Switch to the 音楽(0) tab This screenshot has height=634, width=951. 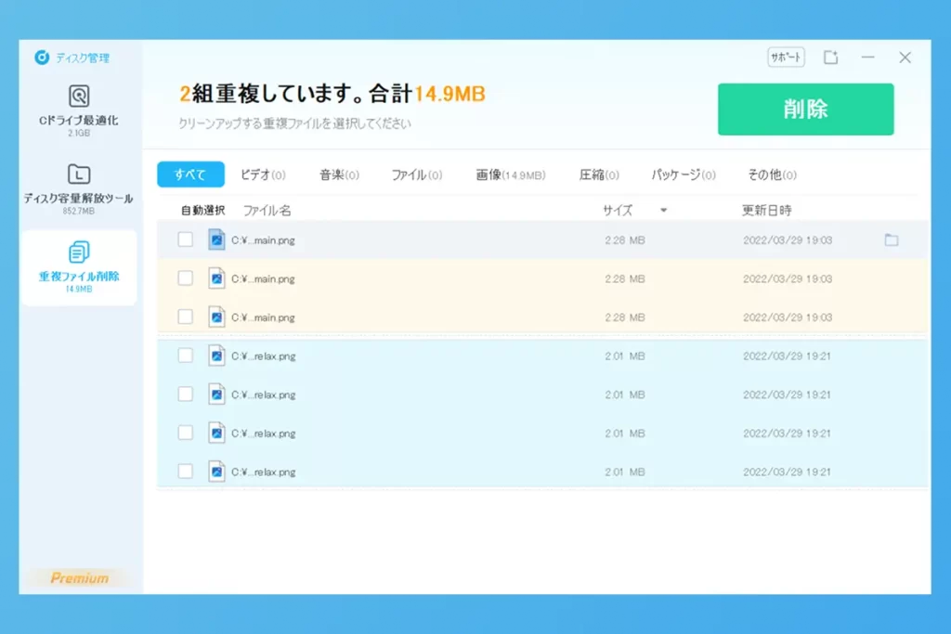coord(339,175)
